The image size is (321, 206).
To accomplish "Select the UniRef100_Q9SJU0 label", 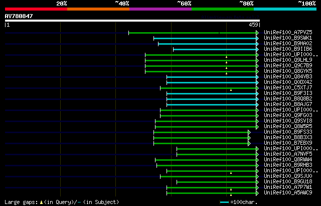I will point(288,176).
